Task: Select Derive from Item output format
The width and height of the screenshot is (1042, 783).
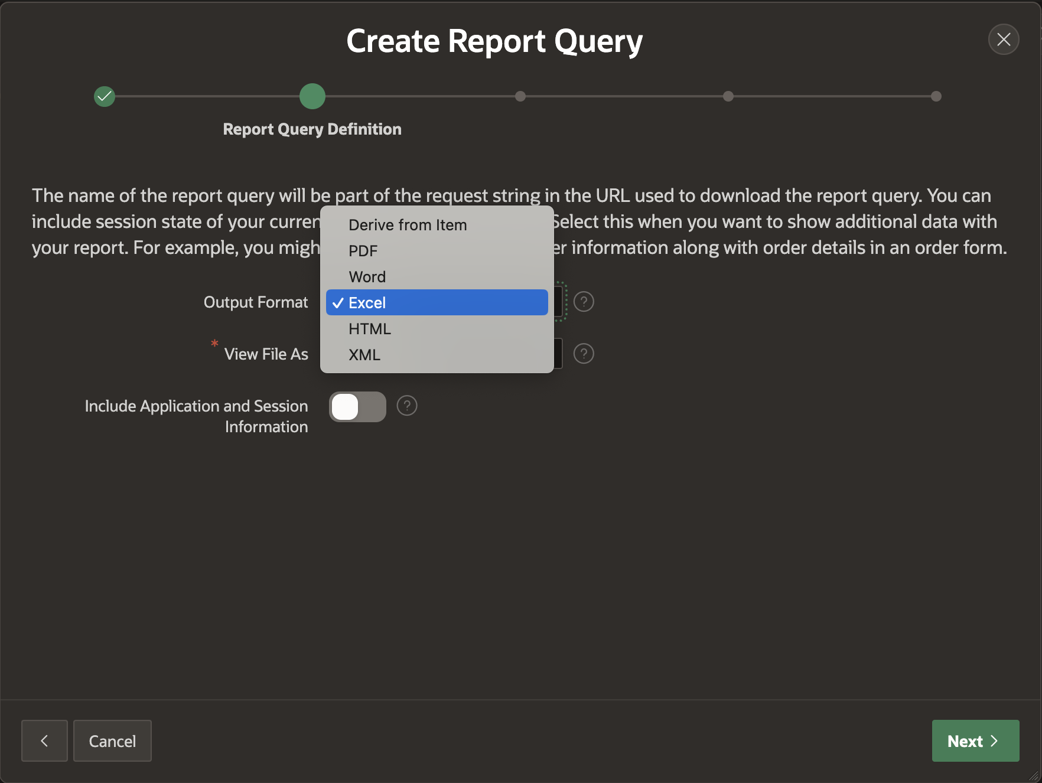Action: tap(408, 225)
